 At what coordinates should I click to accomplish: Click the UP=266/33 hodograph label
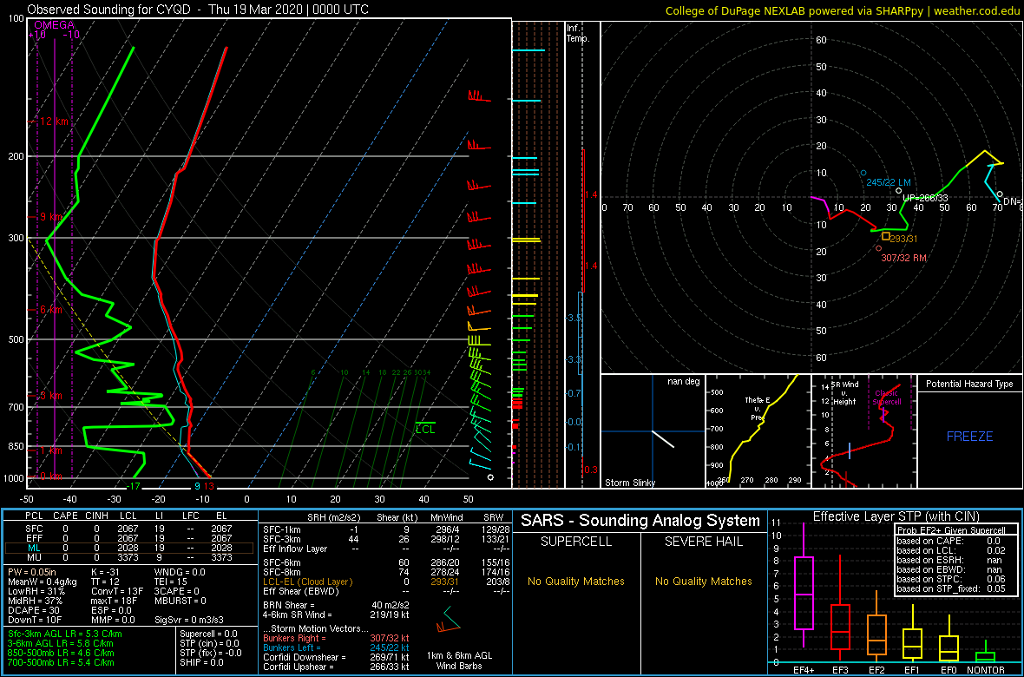click(925, 197)
